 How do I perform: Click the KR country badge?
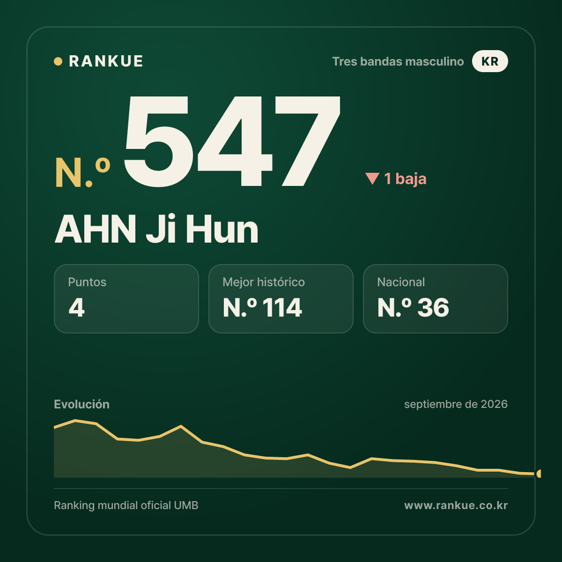(490, 61)
